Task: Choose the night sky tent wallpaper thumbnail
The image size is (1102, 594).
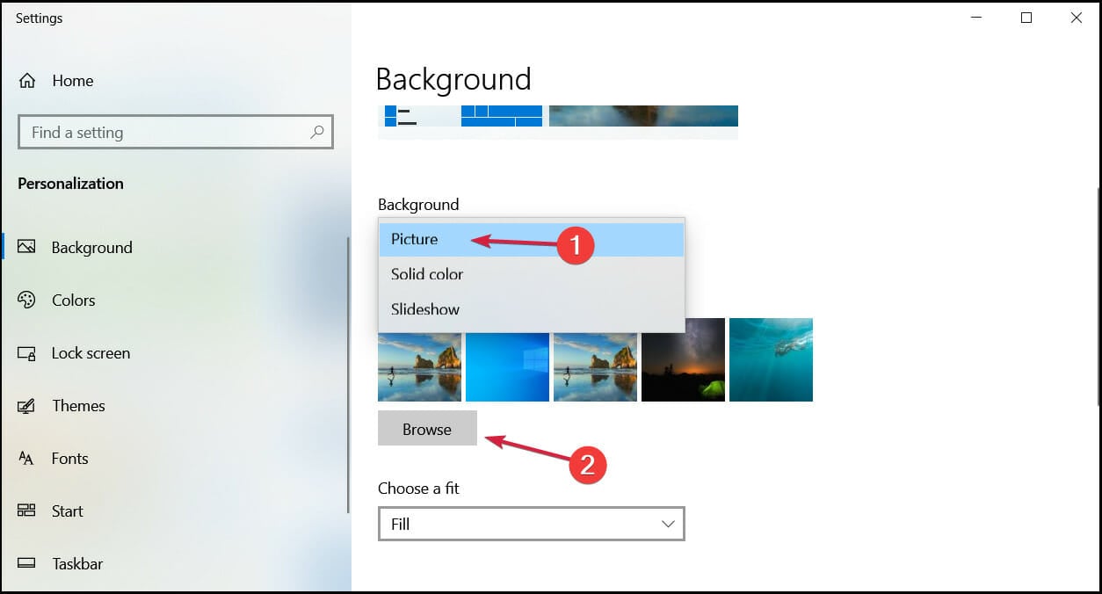Action: point(683,359)
